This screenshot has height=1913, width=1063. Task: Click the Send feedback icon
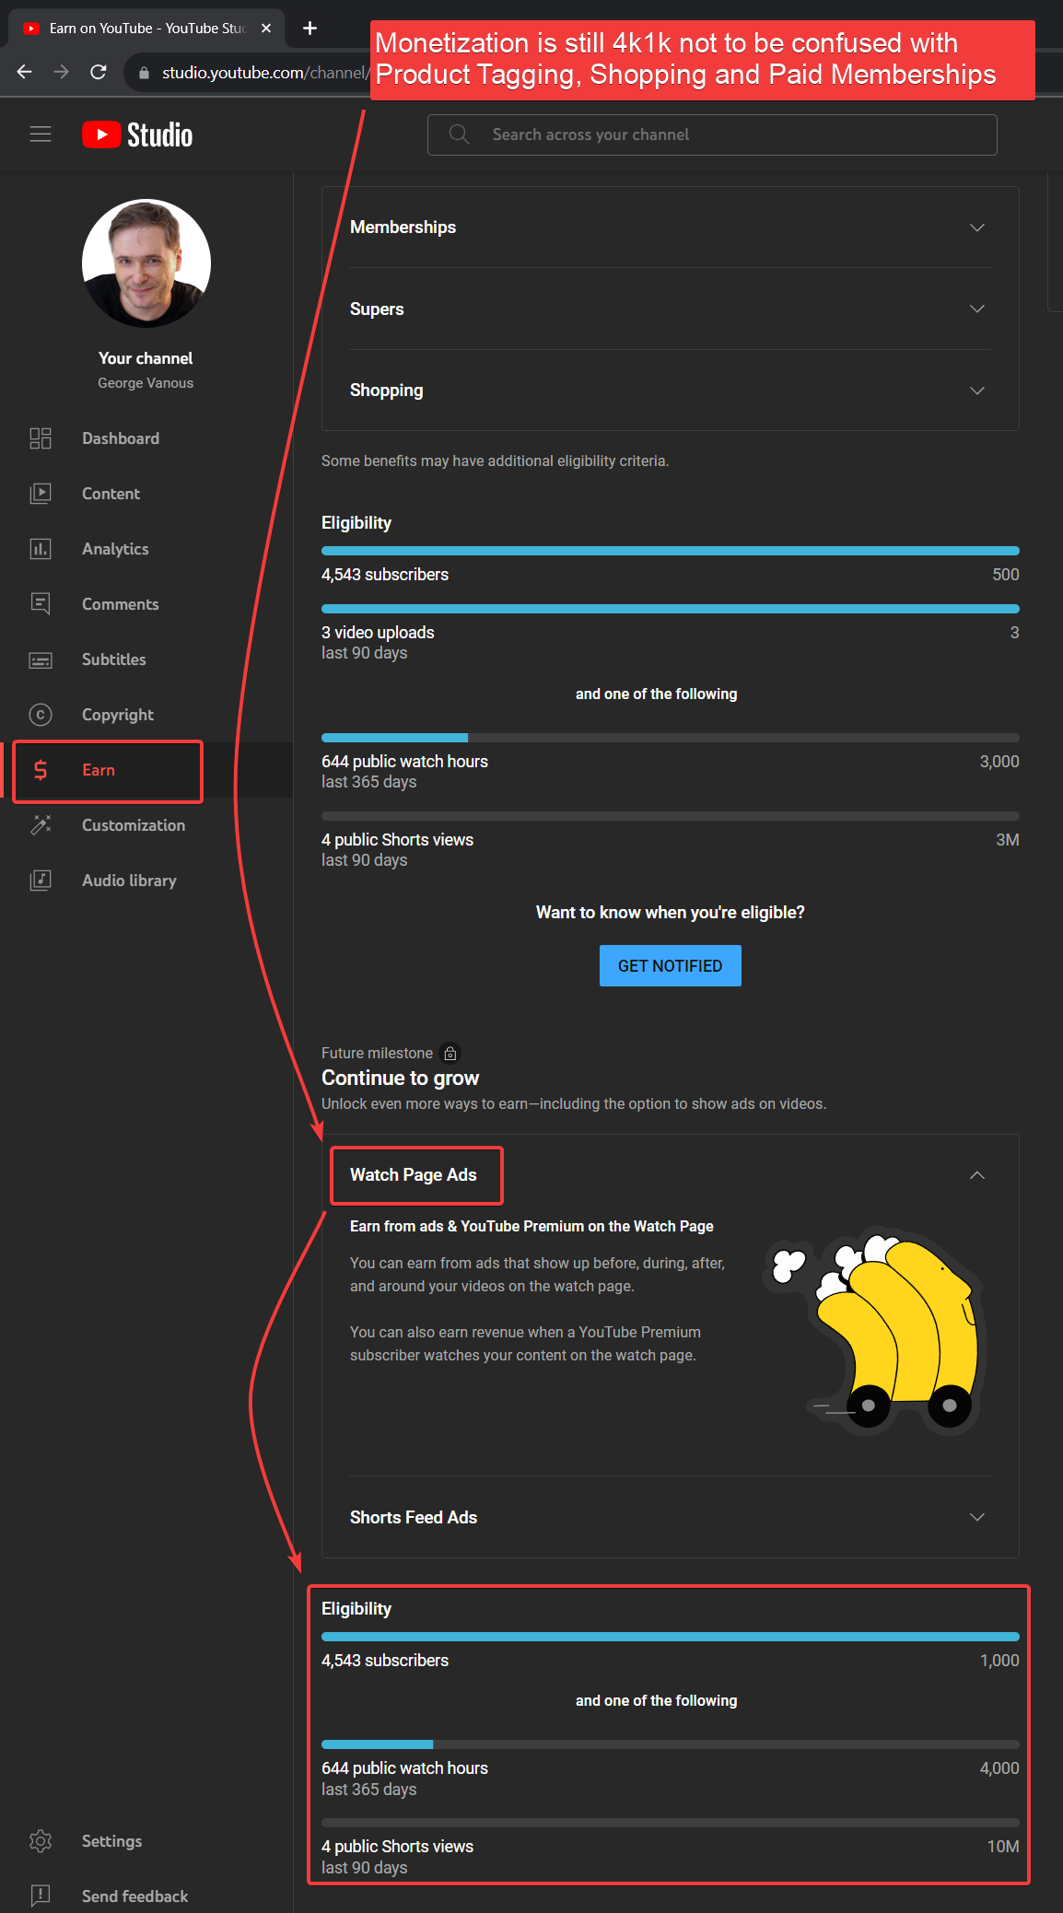pyautogui.click(x=41, y=1896)
